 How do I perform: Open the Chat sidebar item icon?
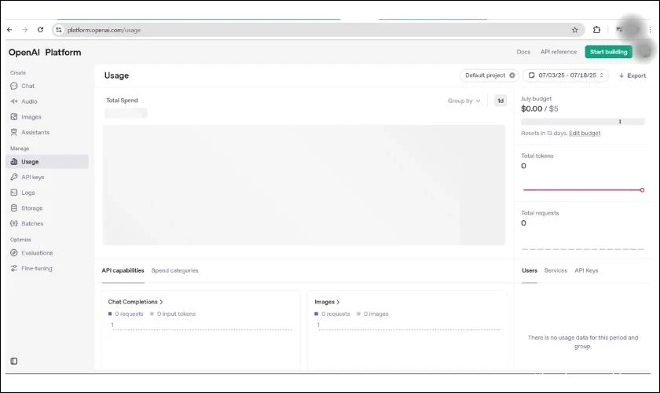coord(14,86)
